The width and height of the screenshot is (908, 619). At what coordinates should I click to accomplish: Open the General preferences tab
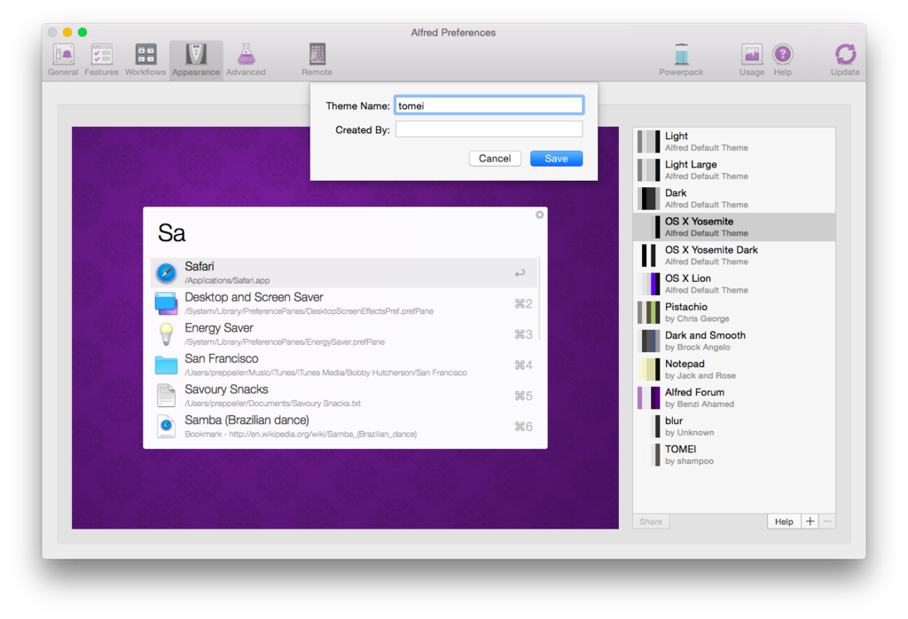point(63,59)
